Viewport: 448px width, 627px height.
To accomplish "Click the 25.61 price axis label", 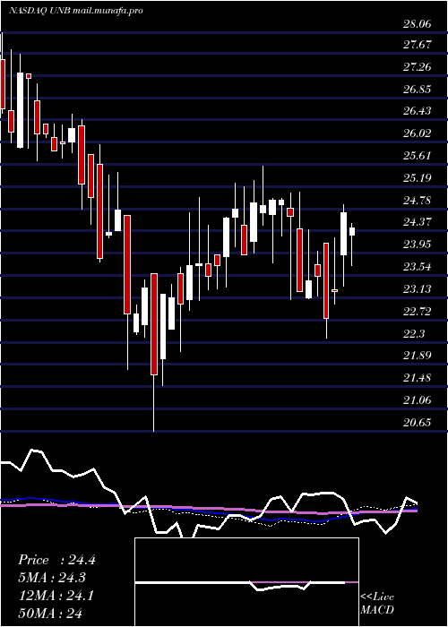I will coord(418,156).
